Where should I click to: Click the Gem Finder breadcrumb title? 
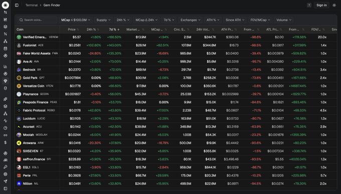pos(52,5)
